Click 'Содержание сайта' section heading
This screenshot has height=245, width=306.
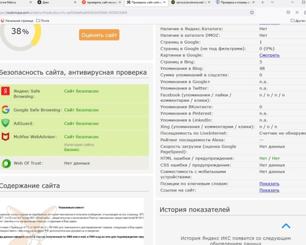click(30, 186)
